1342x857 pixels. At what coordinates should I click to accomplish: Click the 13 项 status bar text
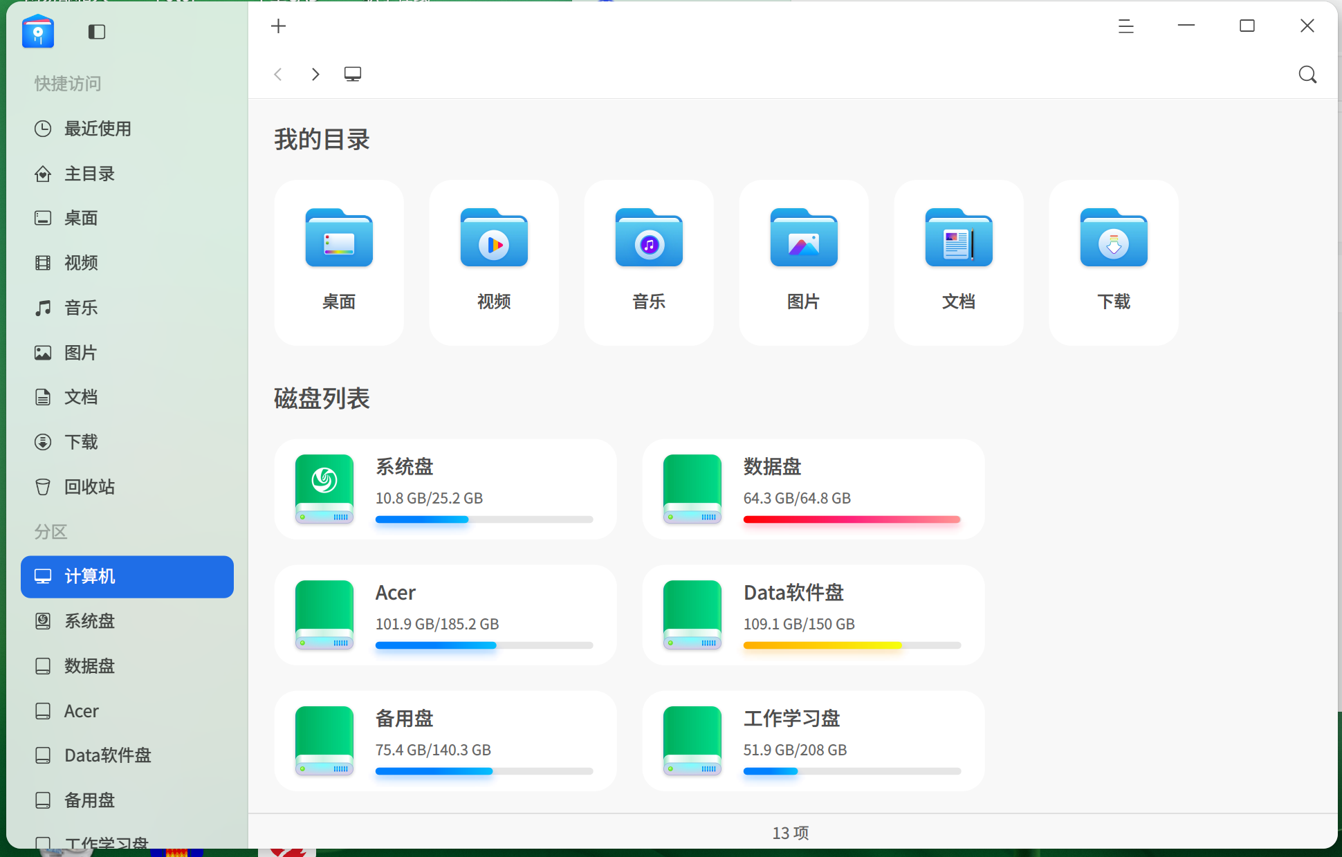click(x=791, y=833)
